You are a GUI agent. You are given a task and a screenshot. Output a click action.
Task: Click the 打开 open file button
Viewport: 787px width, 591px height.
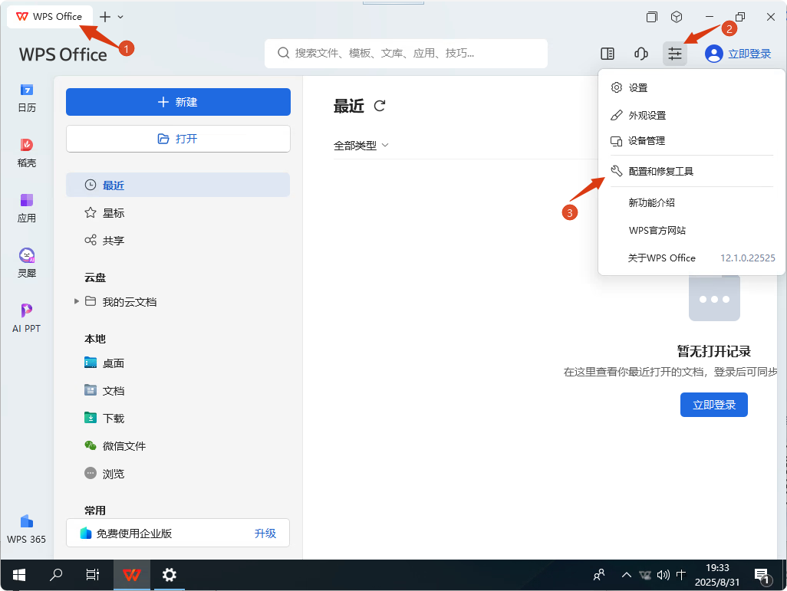(x=178, y=139)
